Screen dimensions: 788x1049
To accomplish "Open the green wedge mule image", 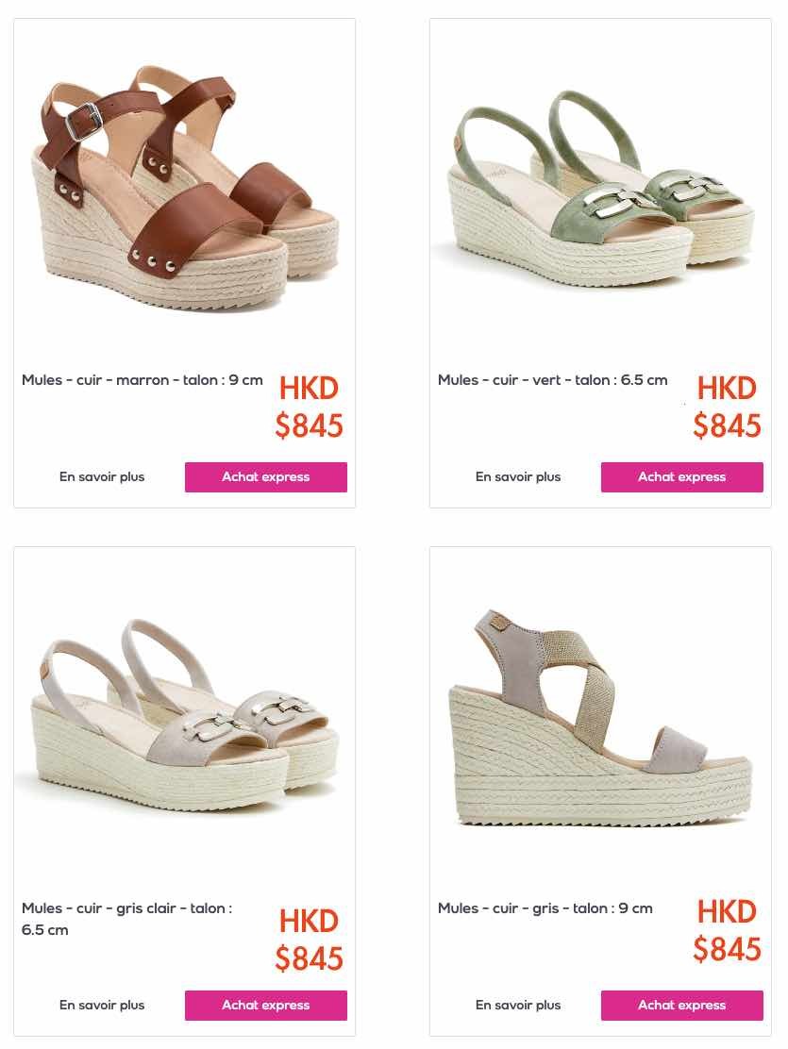I will pos(600,188).
